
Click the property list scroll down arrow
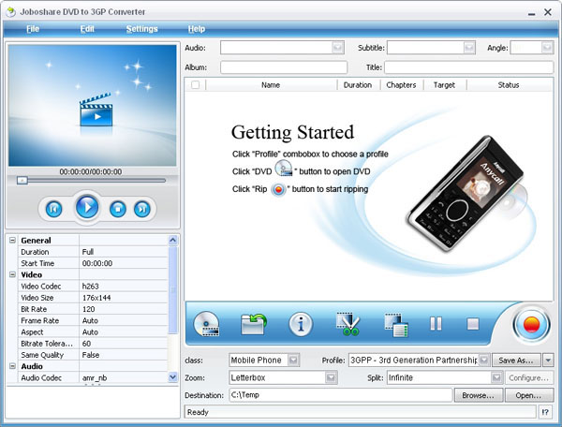pyautogui.click(x=172, y=376)
